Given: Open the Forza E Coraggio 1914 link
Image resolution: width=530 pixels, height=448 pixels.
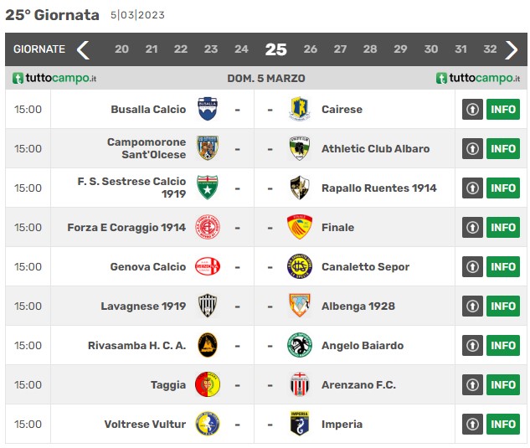Looking at the screenshot, I should click(x=126, y=227).
